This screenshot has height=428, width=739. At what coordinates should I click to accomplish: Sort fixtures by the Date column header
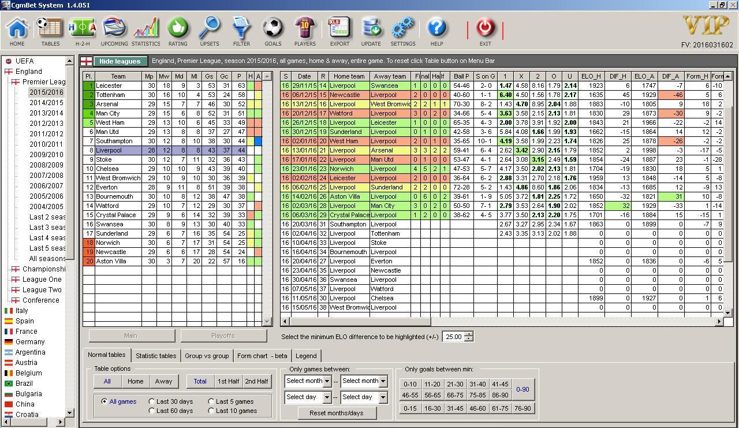[304, 76]
